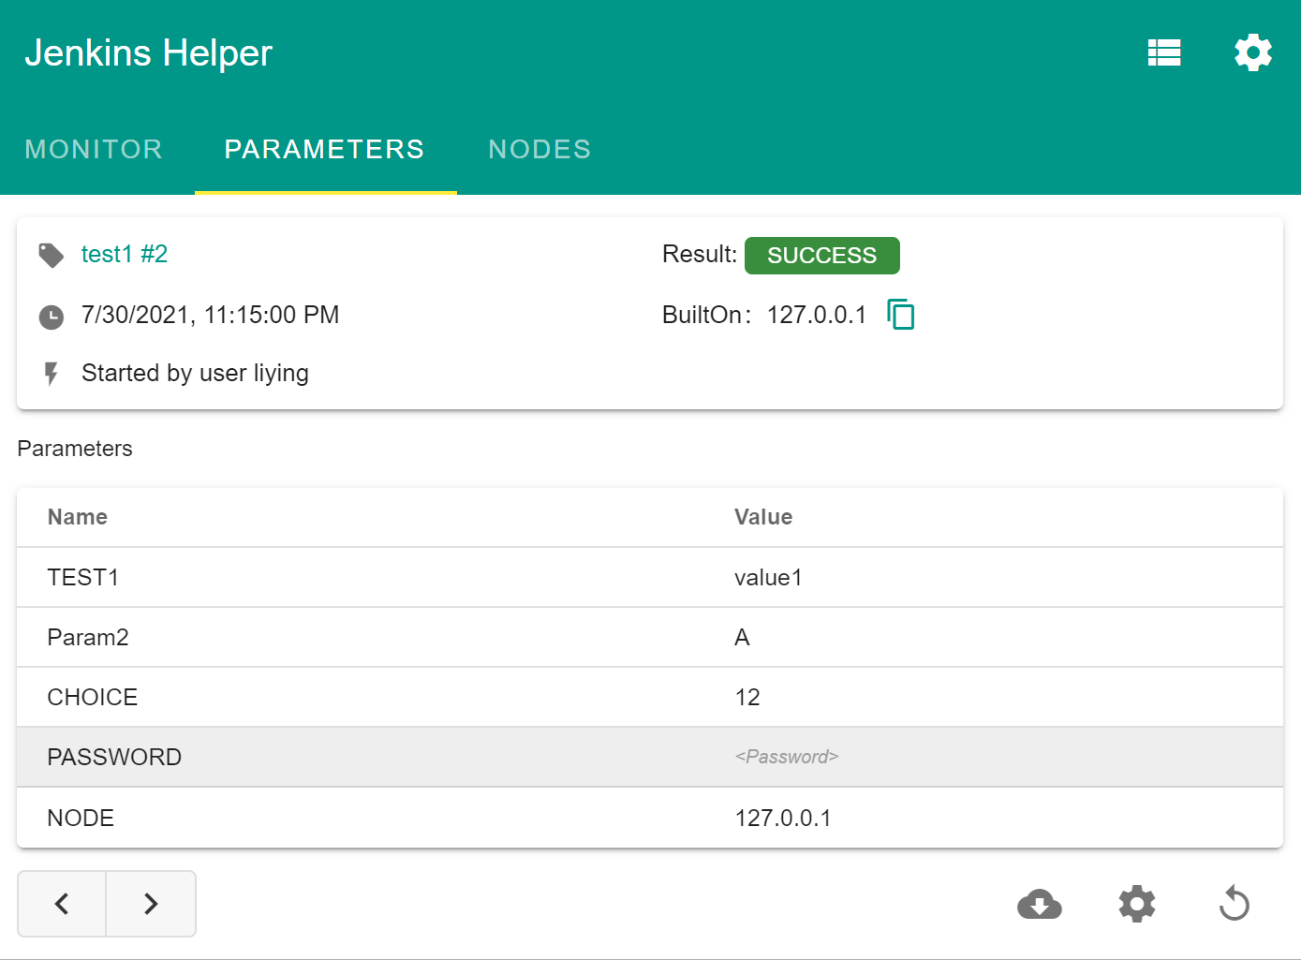This screenshot has width=1301, height=960.
Task: Open the list view icon in header
Action: (1164, 52)
